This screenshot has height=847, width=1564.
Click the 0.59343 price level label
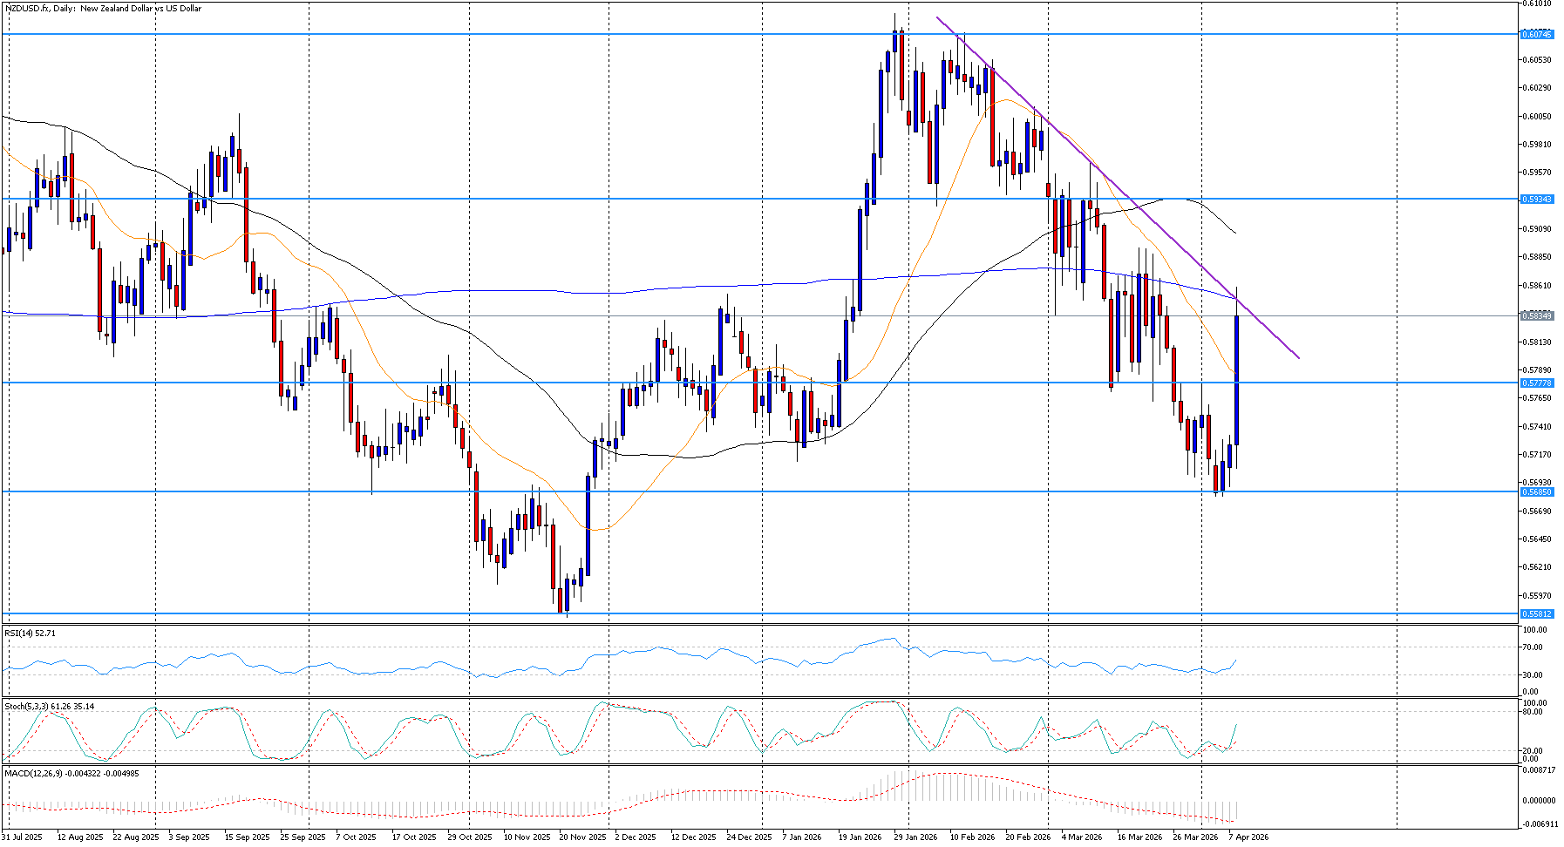pos(1536,200)
